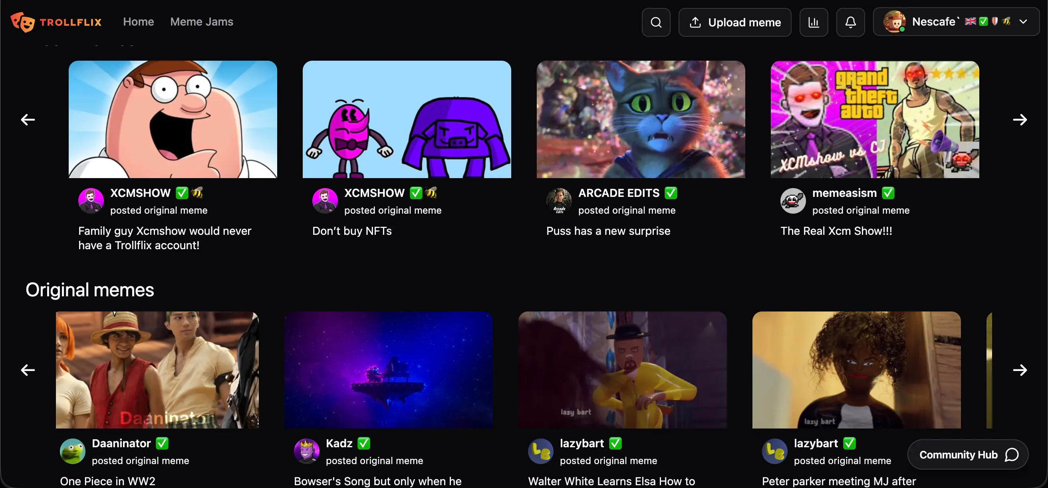The height and width of the screenshot is (488, 1048).
Task: Open the Bowser's Song piano thumbnail
Action: [x=389, y=370]
